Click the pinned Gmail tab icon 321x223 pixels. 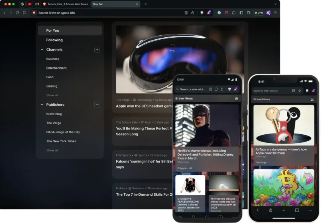tap(37, 4)
